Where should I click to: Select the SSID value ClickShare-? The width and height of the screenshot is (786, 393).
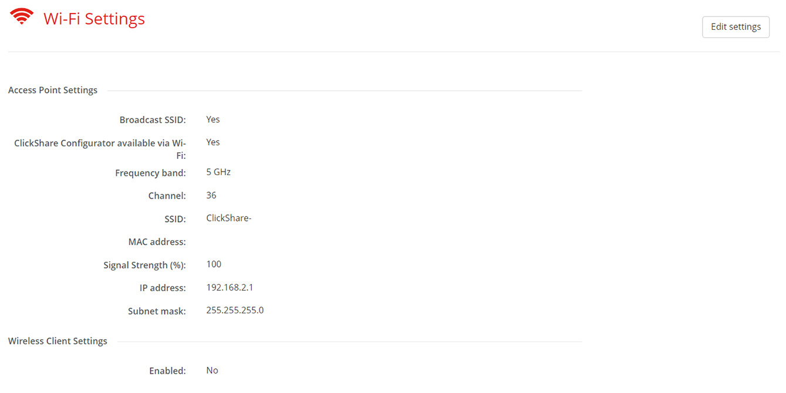click(229, 218)
